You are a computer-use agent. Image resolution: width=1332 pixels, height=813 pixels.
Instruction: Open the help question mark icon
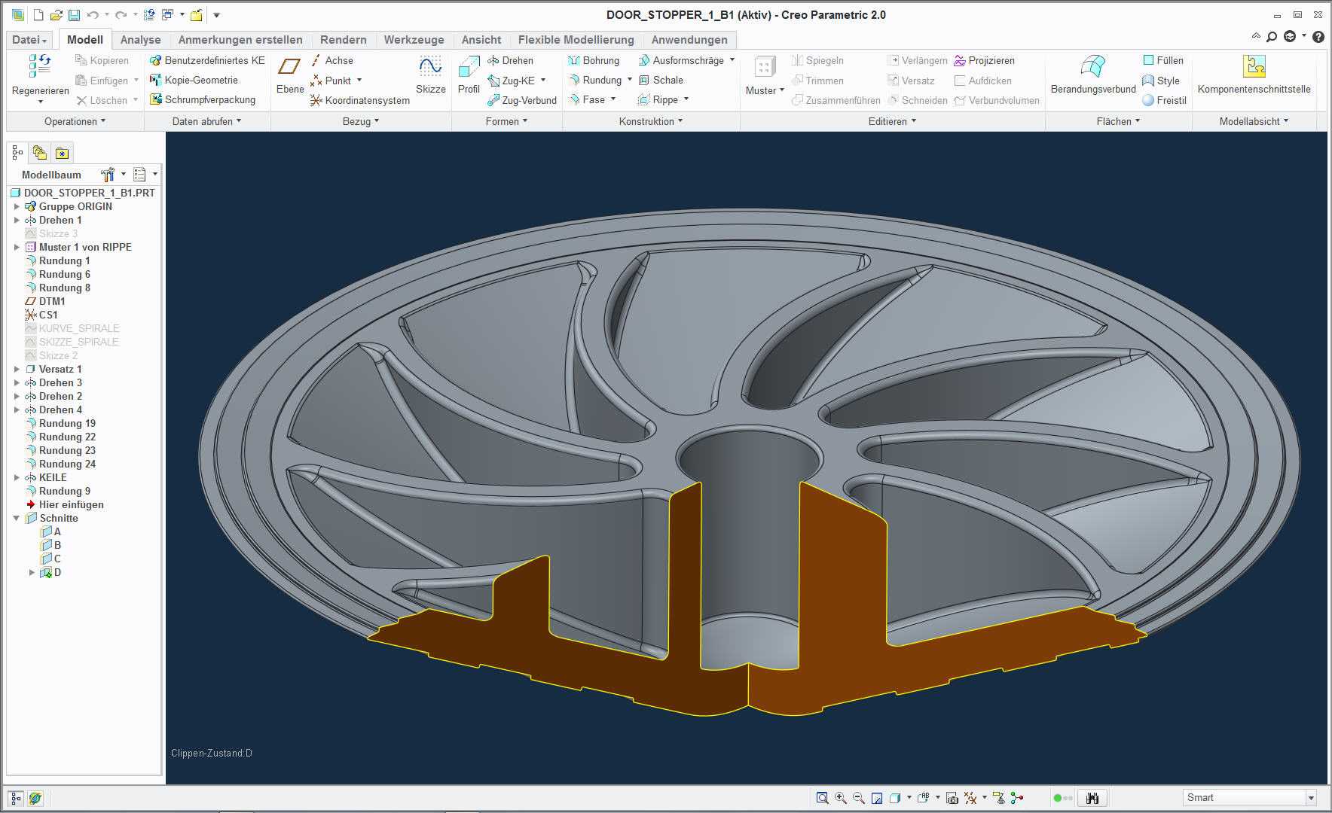point(1318,37)
